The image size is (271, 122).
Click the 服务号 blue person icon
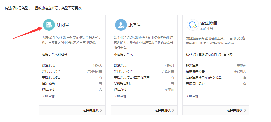pyautogui.click(x=121, y=25)
